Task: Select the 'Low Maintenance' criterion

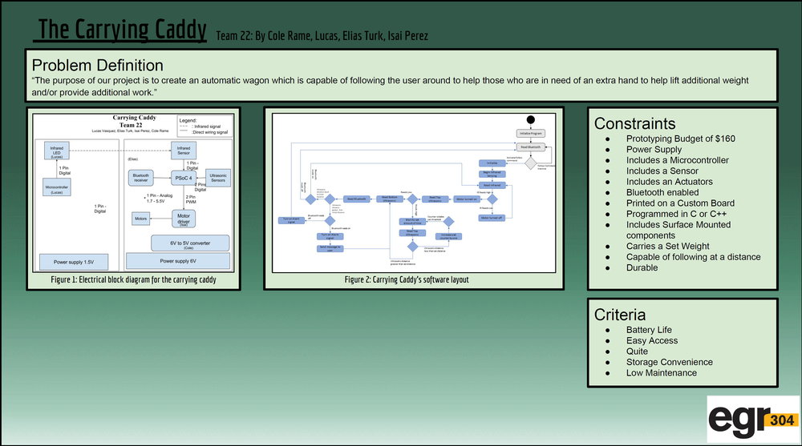Action: 662,372
